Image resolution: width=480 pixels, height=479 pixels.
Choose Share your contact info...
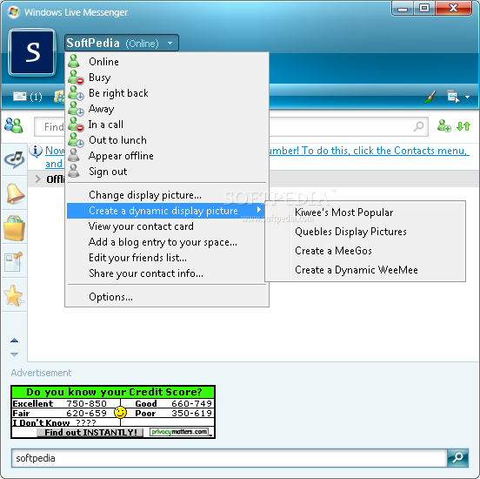click(x=167, y=273)
